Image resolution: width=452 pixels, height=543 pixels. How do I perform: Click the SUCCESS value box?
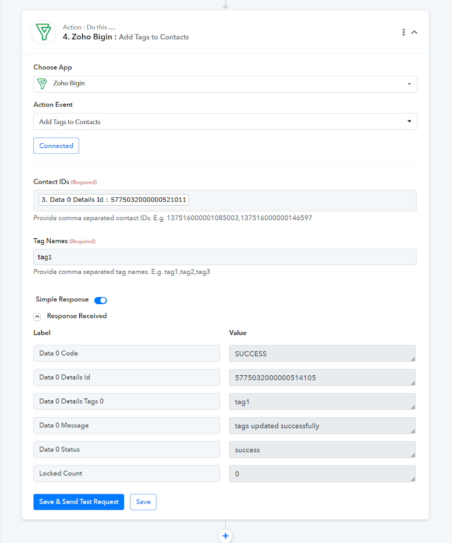(322, 354)
